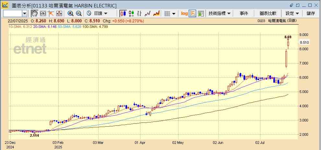Click the latest candlestick on 22 July

click(288, 44)
